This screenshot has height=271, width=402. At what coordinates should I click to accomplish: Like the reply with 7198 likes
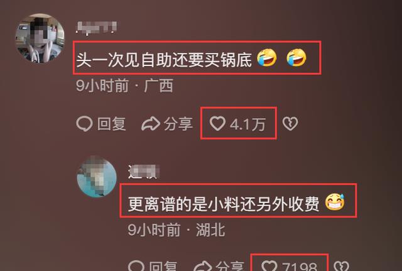(x=269, y=266)
